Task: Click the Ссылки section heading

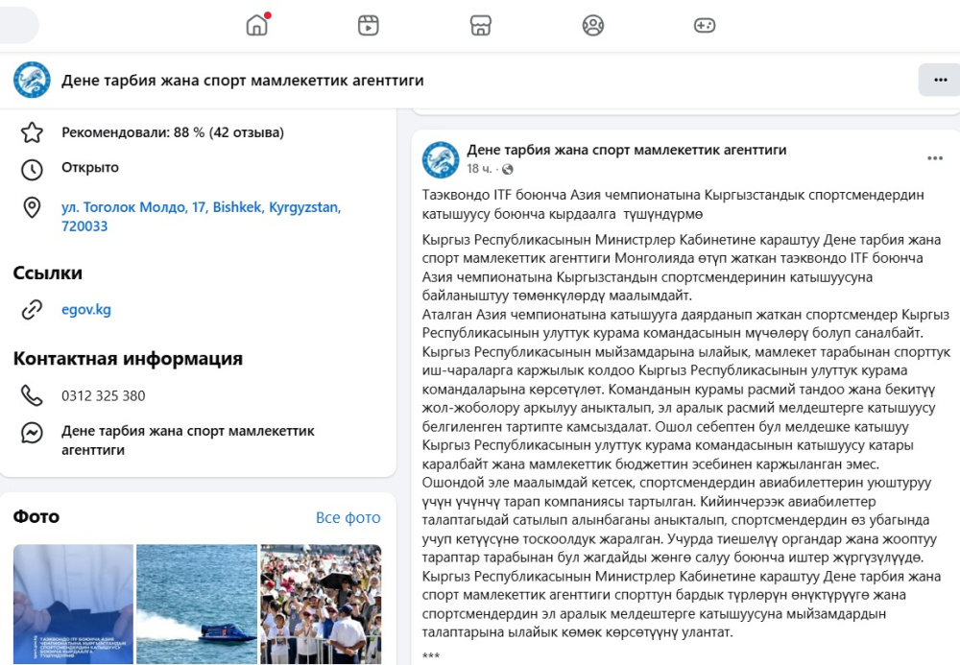Action: click(48, 273)
